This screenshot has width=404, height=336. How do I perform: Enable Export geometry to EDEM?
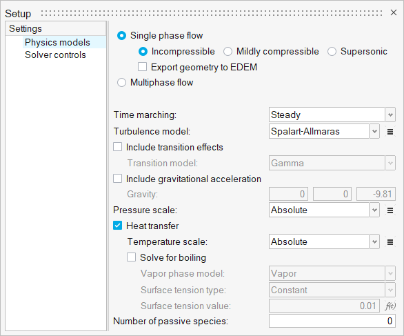pos(142,66)
